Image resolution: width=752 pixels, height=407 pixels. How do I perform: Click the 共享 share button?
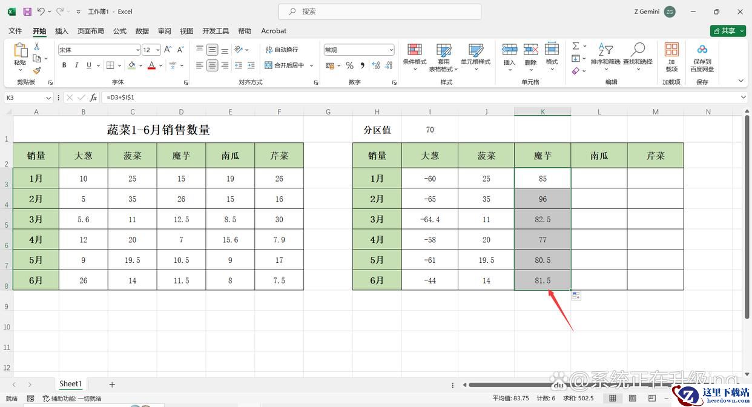click(727, 31)
